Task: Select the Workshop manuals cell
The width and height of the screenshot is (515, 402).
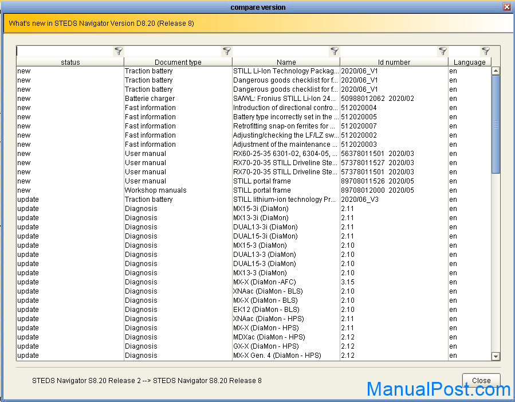Action: 178,190
